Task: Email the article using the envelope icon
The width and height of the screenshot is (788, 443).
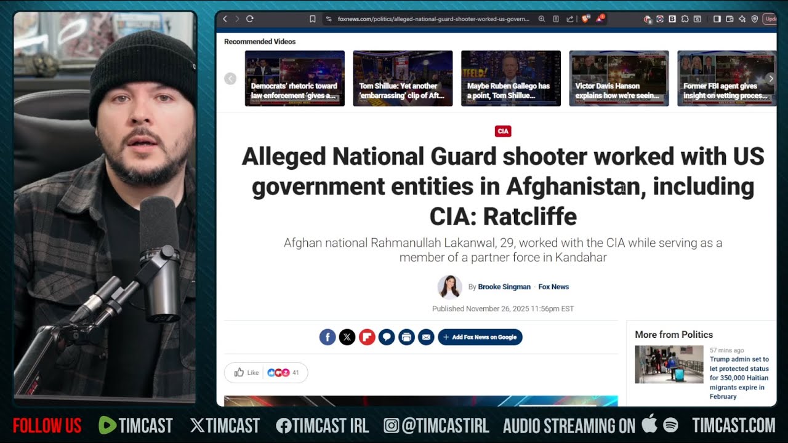Action: [426, 337]
